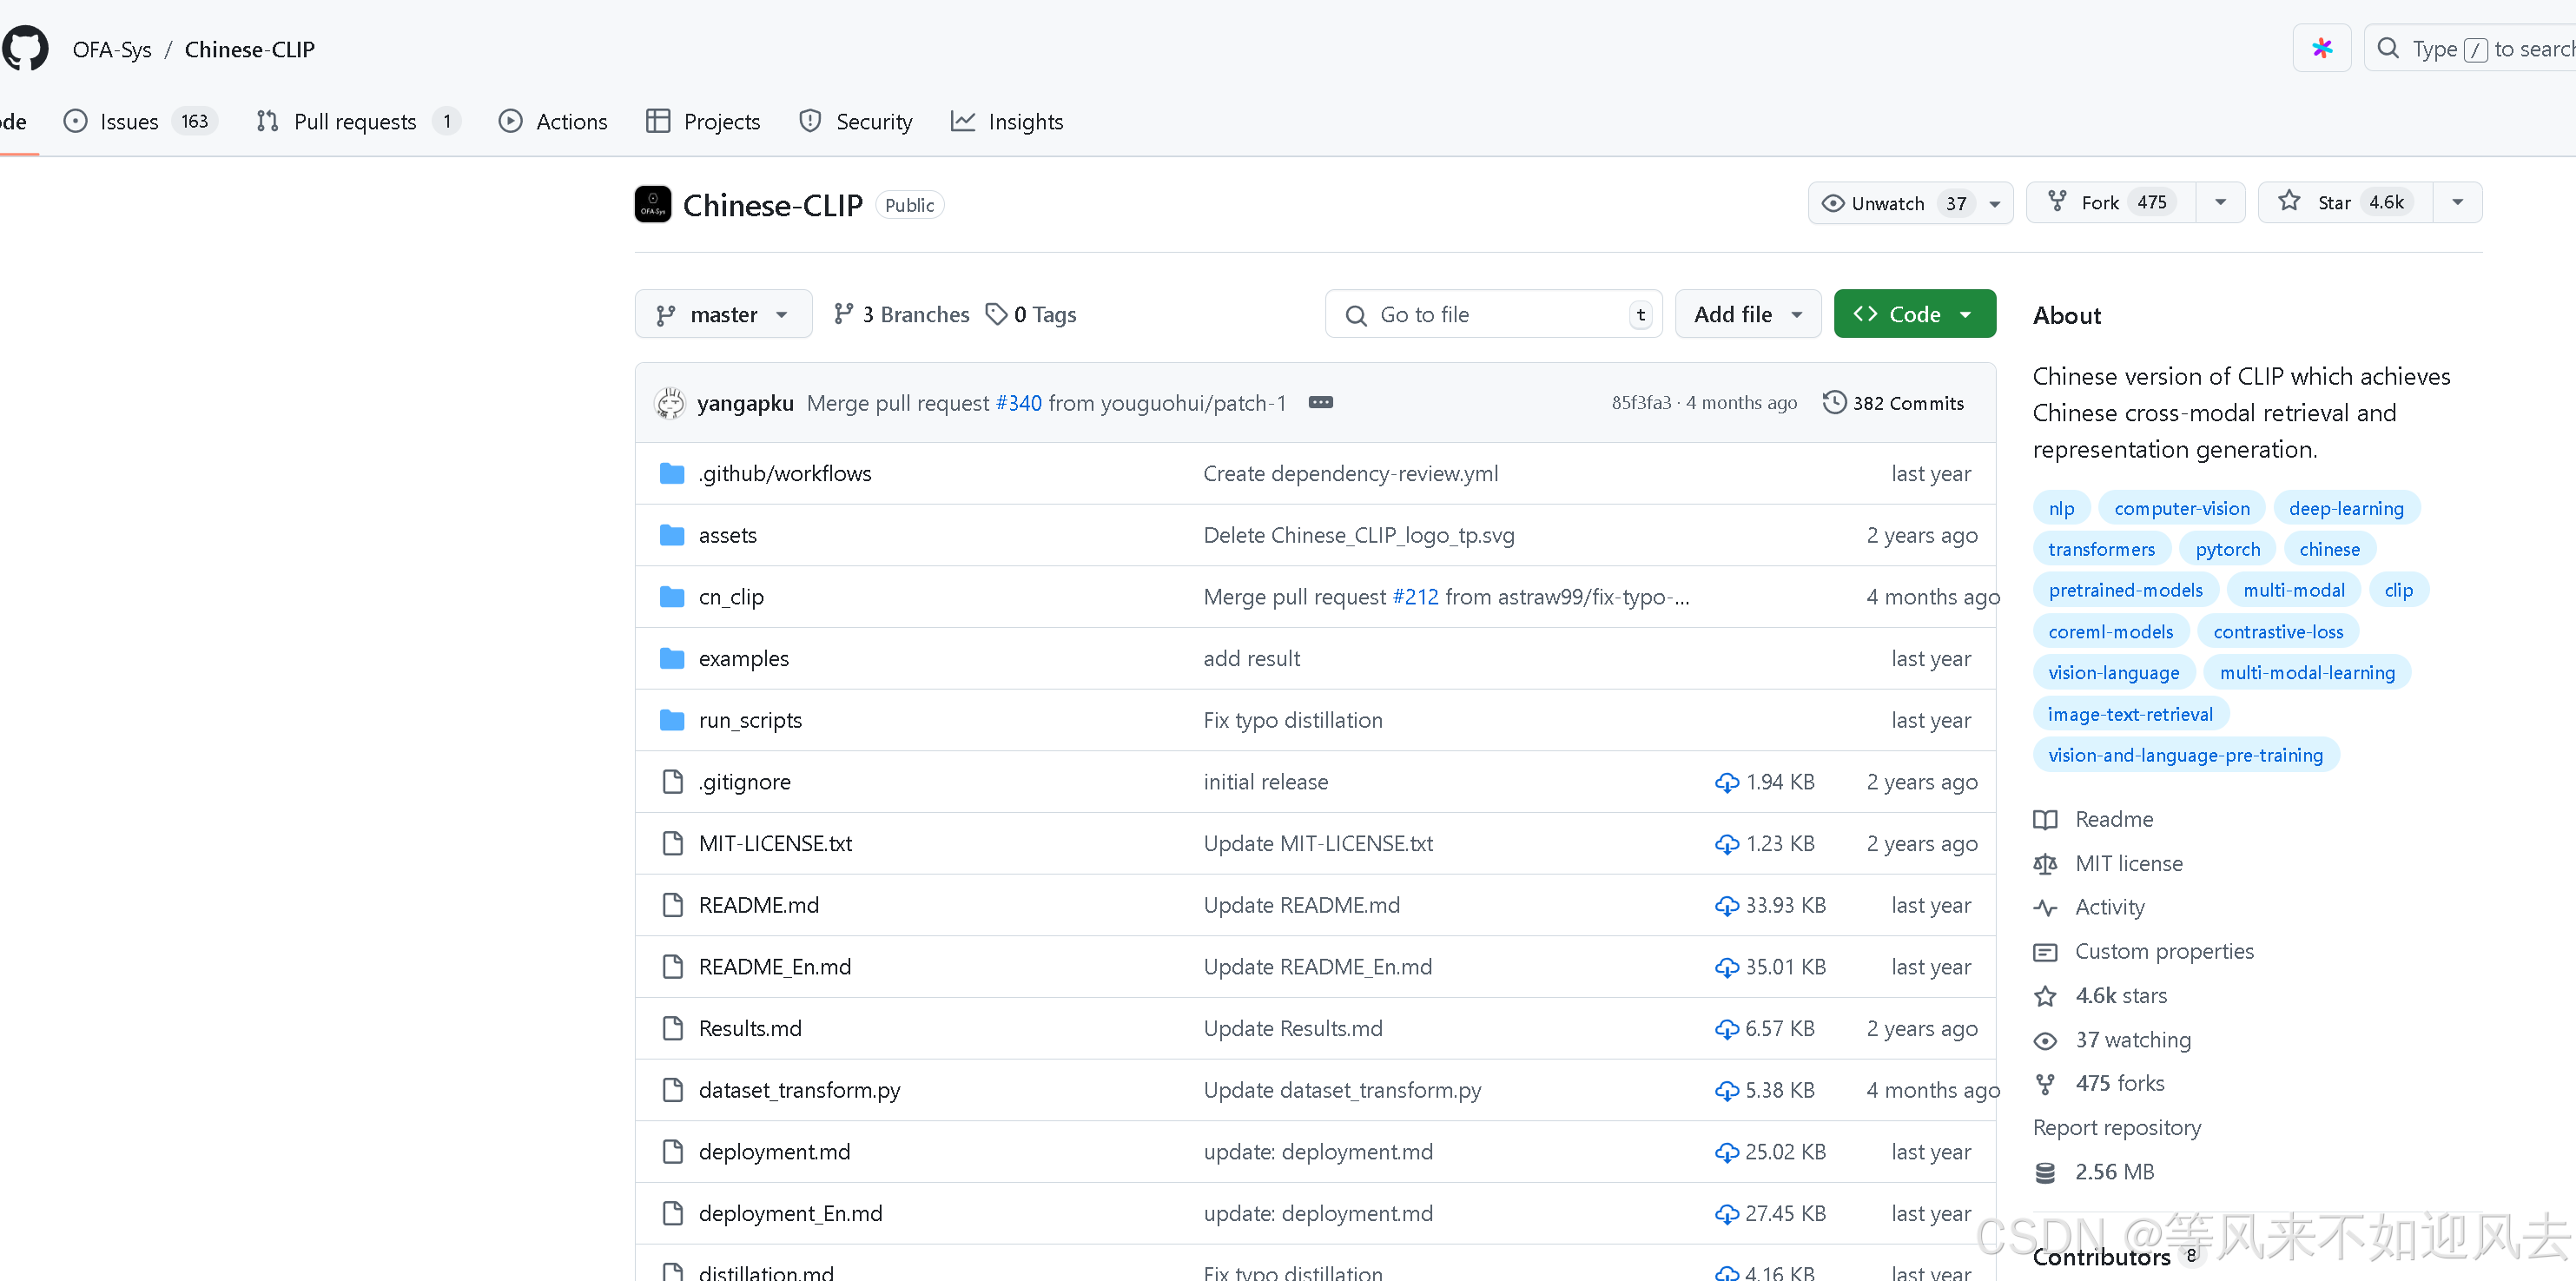Open the Star lists dropdown arrow

[x=2457, y=203]
